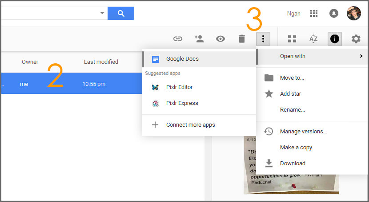The width and height of the screenshot is (369, 202).
Task: View notifications bell icon
Action: coord(334,13)
